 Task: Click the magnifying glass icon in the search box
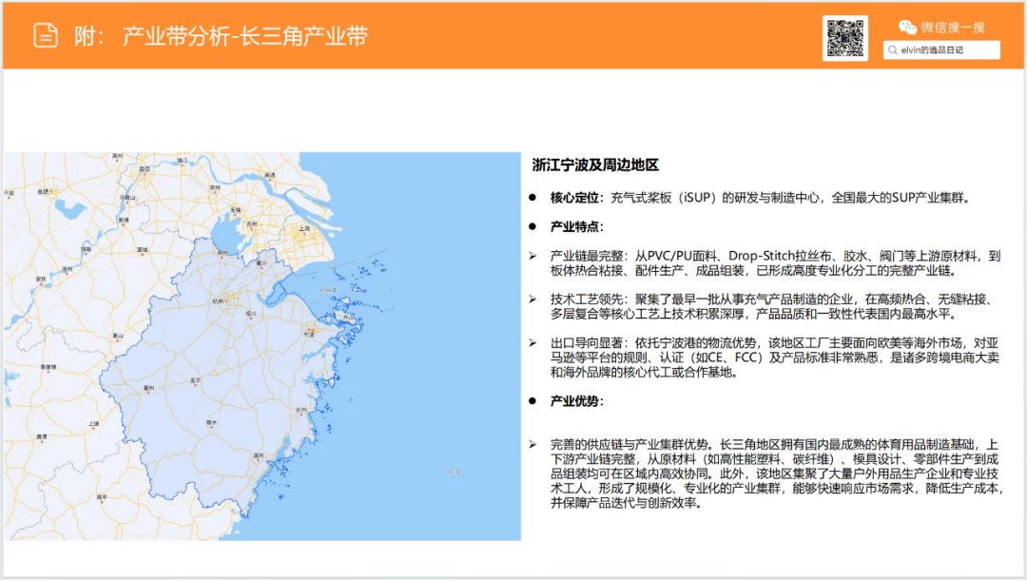pyautogui.click(x=892, y=49)
